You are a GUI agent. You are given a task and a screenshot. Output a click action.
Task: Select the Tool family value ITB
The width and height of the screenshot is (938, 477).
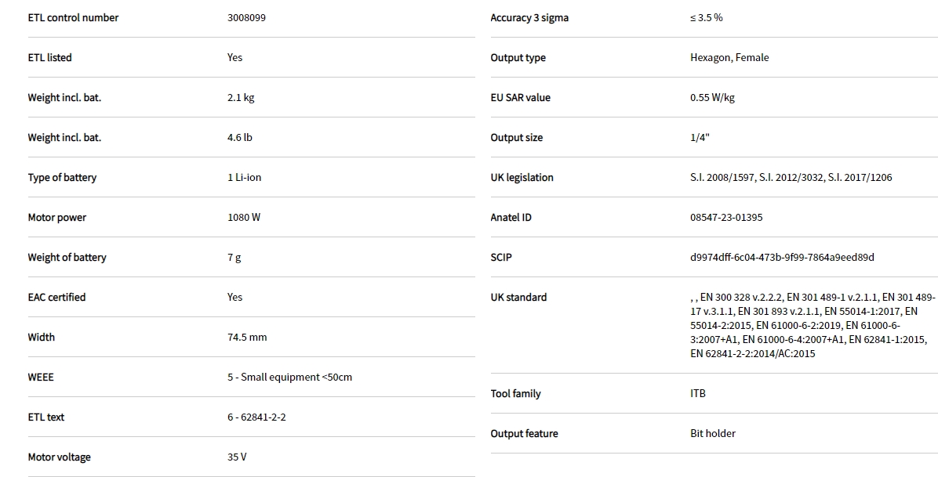(x=698, y=393)
